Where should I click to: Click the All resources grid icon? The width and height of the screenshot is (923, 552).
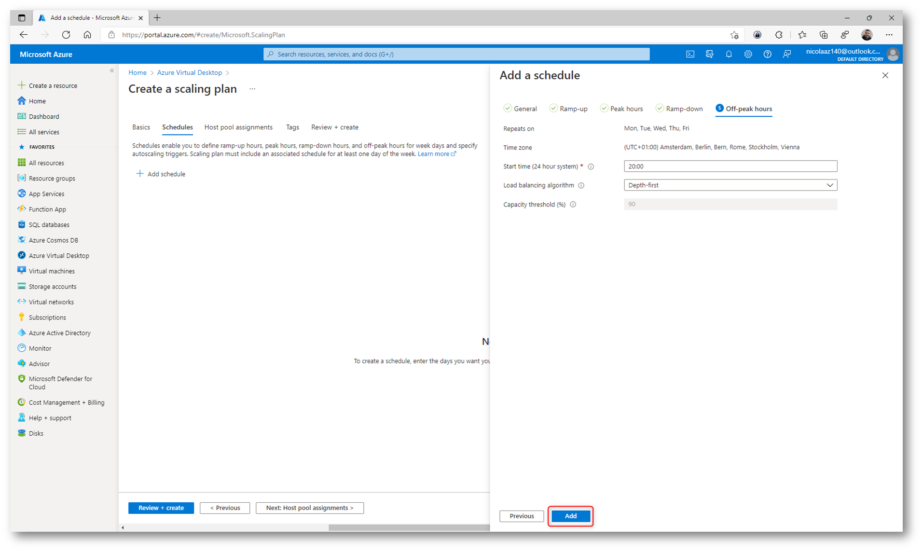21,163
